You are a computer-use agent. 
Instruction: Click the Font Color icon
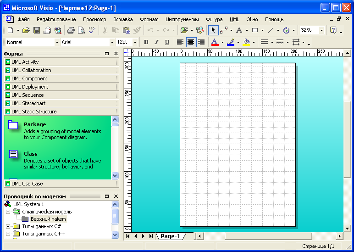tap(215, 42)
